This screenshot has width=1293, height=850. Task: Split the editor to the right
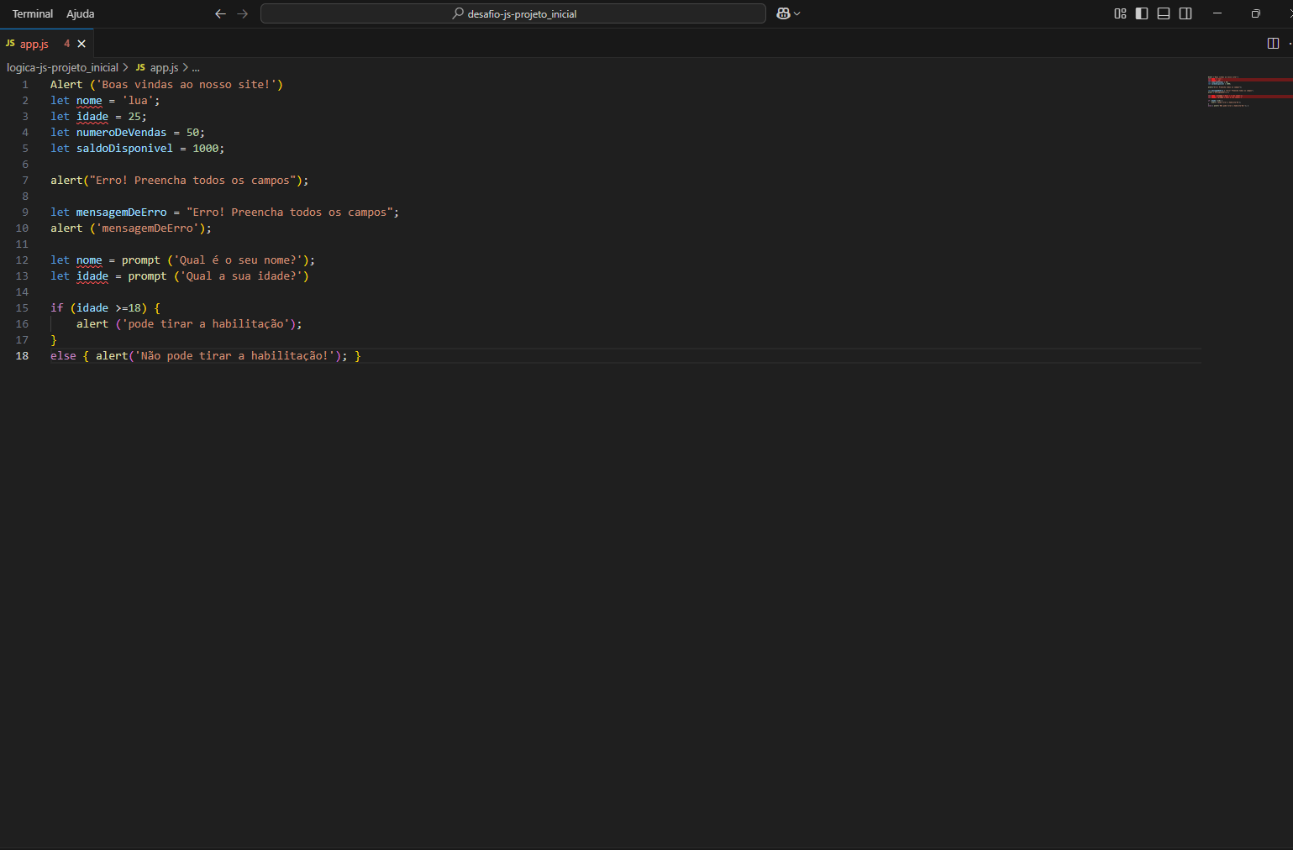coord(1273,44)
